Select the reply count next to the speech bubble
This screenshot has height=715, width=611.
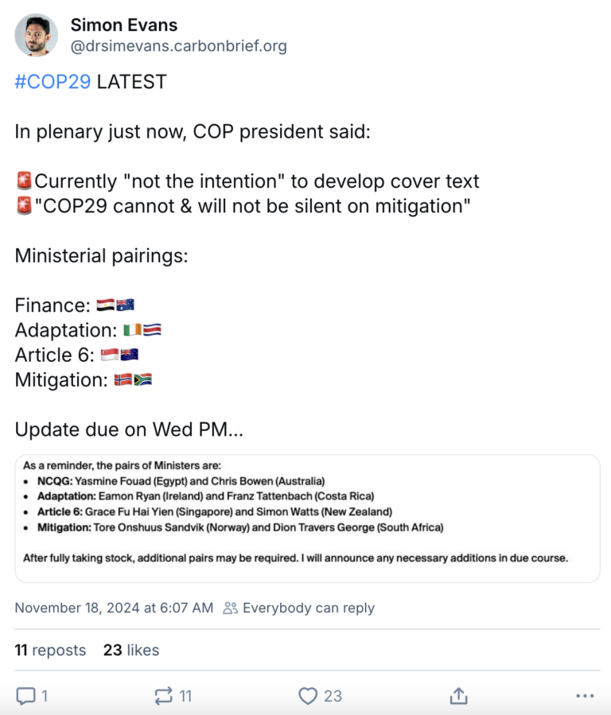click(45, 695)
